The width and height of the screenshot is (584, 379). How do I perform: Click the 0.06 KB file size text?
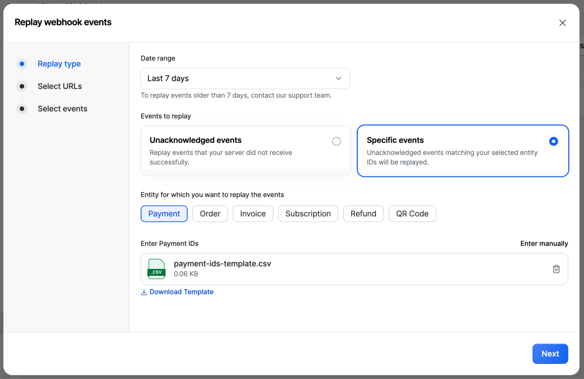186,274
